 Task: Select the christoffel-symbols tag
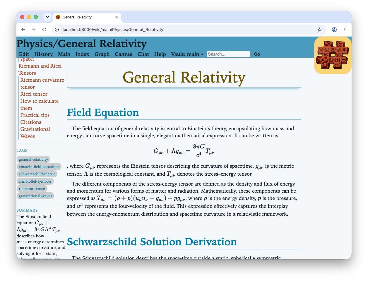(35, 181)
